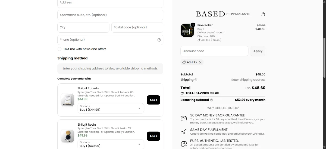Screen dimensions: 326x149
Task: Enable text me with news and offers
Action: tap(59, 49)
